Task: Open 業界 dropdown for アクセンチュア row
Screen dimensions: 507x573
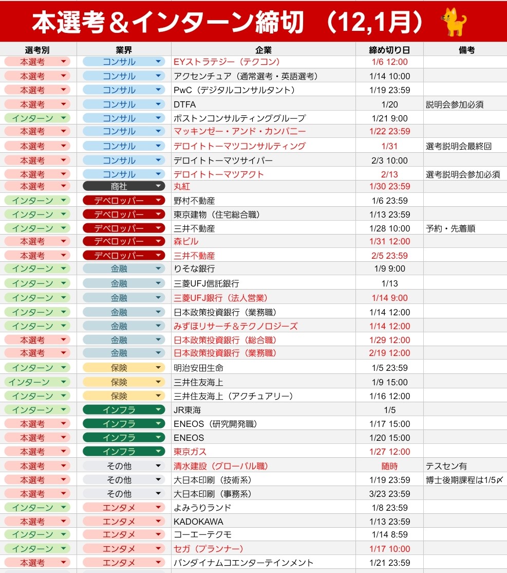Action: (x=124, y=76)
